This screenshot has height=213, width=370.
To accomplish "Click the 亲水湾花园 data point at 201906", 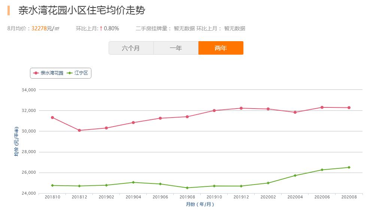I will 160,118.
